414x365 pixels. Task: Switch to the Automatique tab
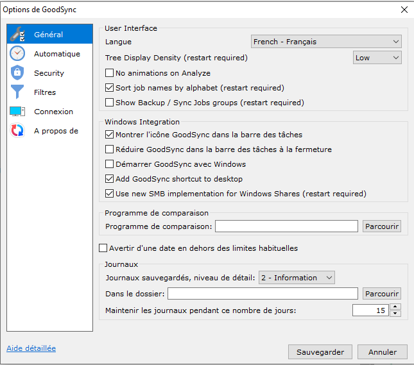(x=49, y=54)
